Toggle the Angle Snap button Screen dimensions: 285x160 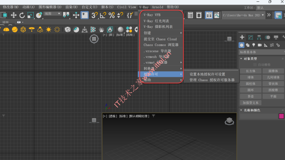click(103, 15)
